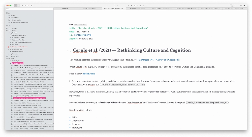Screen dimensions: 252x137
Task: Collapse the __Projects folder
Action: point(9,33)
